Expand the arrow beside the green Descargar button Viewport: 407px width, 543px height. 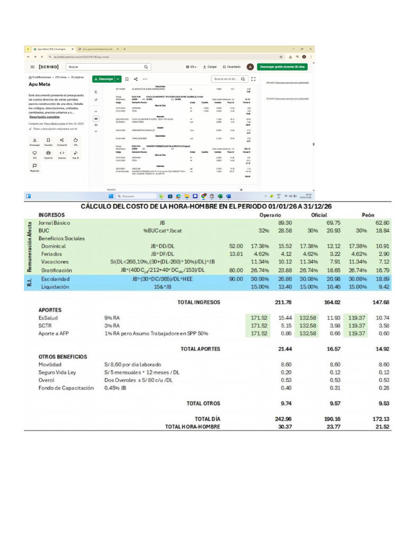pos(118,79)
